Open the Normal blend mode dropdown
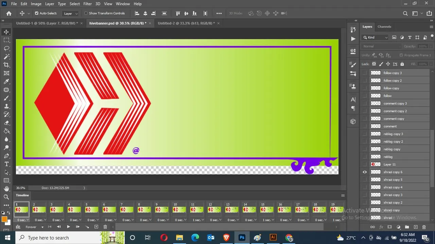This screenshot has width=435, height=244. pyautogui.click(x=381, y=46)
